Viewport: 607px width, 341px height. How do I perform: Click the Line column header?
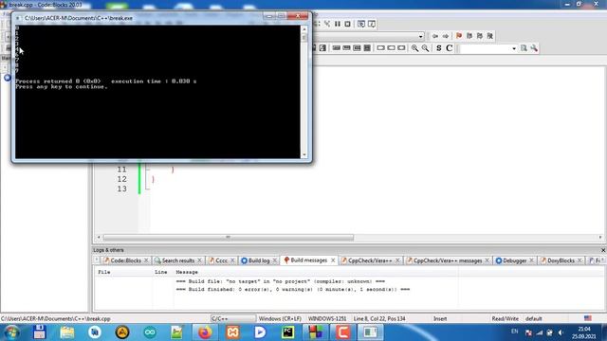click(x=162, y=272)
